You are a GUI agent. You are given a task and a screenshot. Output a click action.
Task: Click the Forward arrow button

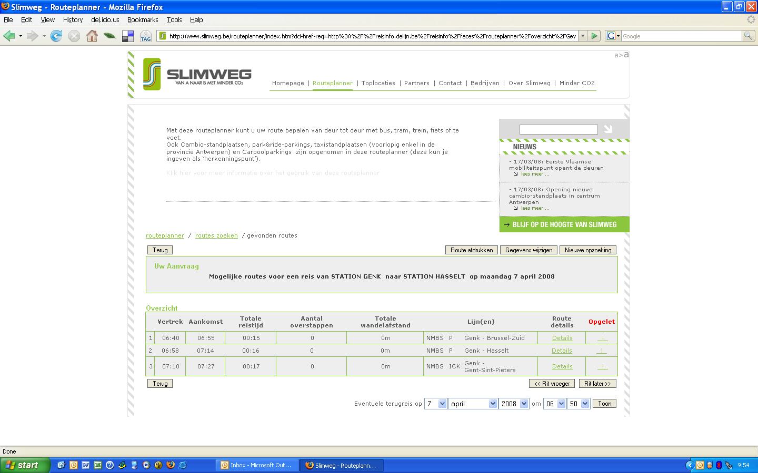point(32,36)
